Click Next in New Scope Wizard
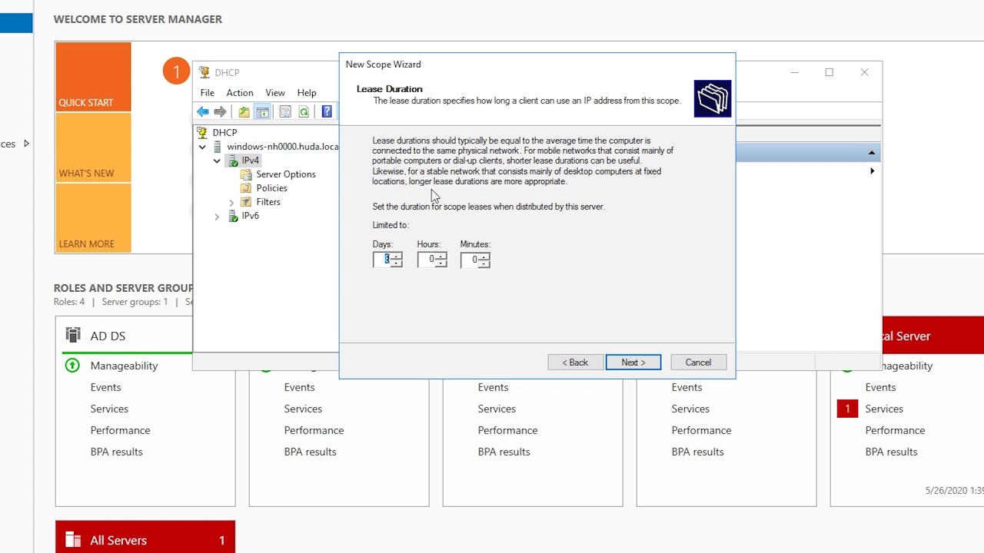Viewport: 984px width, 553px height. 633,363
